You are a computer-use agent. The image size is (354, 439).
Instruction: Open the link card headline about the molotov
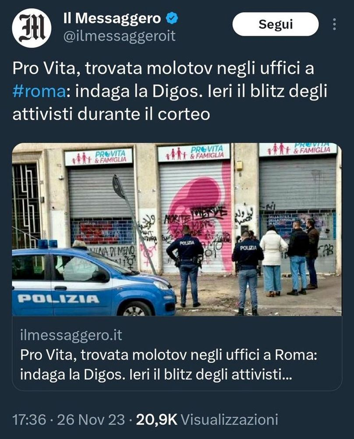tap(169, 365)
